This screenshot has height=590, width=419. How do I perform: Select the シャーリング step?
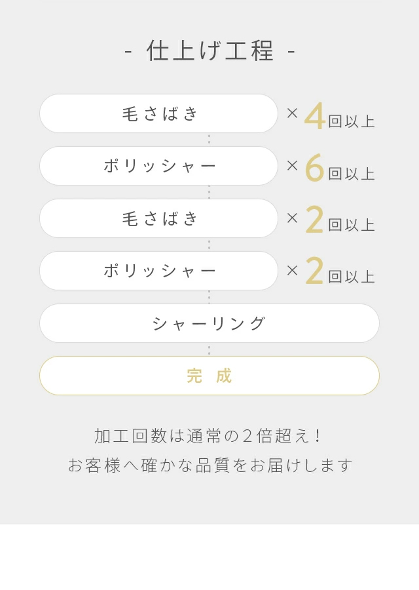tap(209, 323)
